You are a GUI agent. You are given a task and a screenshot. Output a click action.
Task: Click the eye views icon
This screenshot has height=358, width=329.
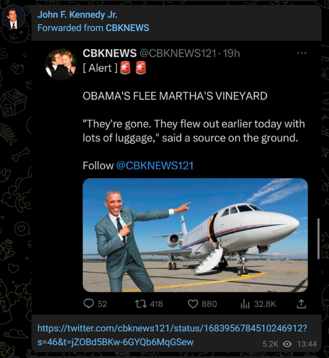point(287,344)
